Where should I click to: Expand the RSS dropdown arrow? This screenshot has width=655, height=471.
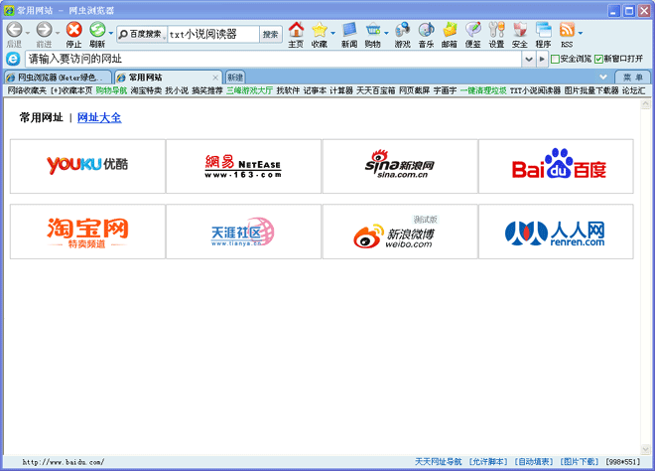click(581, 33)
